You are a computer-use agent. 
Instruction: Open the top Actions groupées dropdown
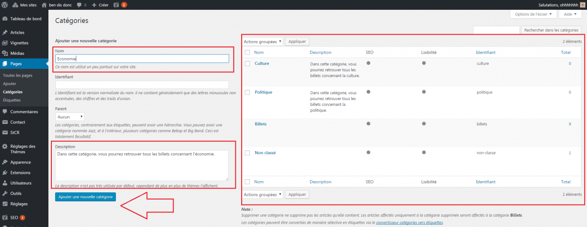[x=263, y=41]
